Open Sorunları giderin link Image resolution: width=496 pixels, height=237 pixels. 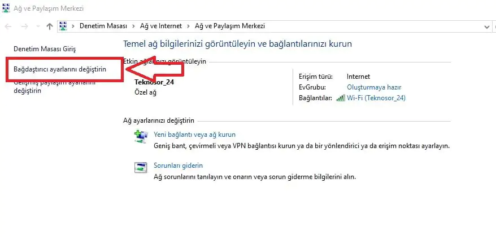(178, 166)
